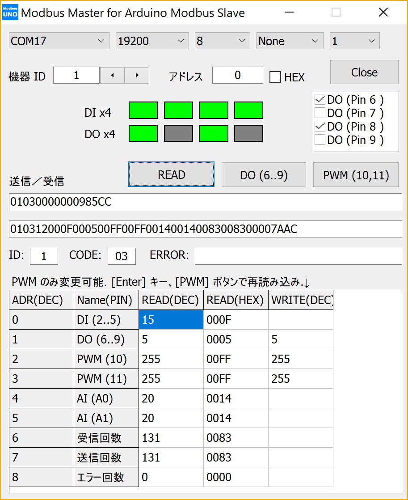Uncheck DO (Pin 8) checkbox
Screen dimensions: 408x500
pos(320,126)
